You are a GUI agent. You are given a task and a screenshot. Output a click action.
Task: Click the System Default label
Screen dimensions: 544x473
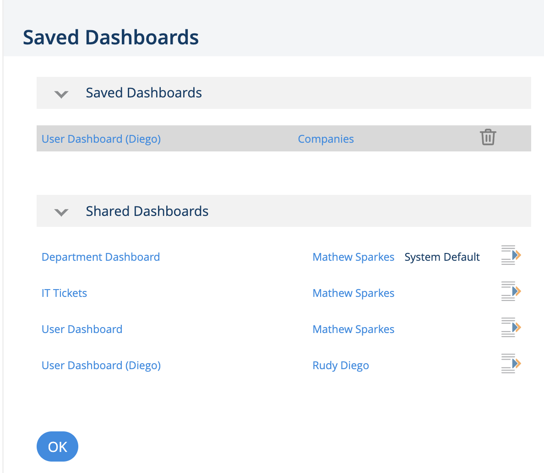[x=442, y=257]
